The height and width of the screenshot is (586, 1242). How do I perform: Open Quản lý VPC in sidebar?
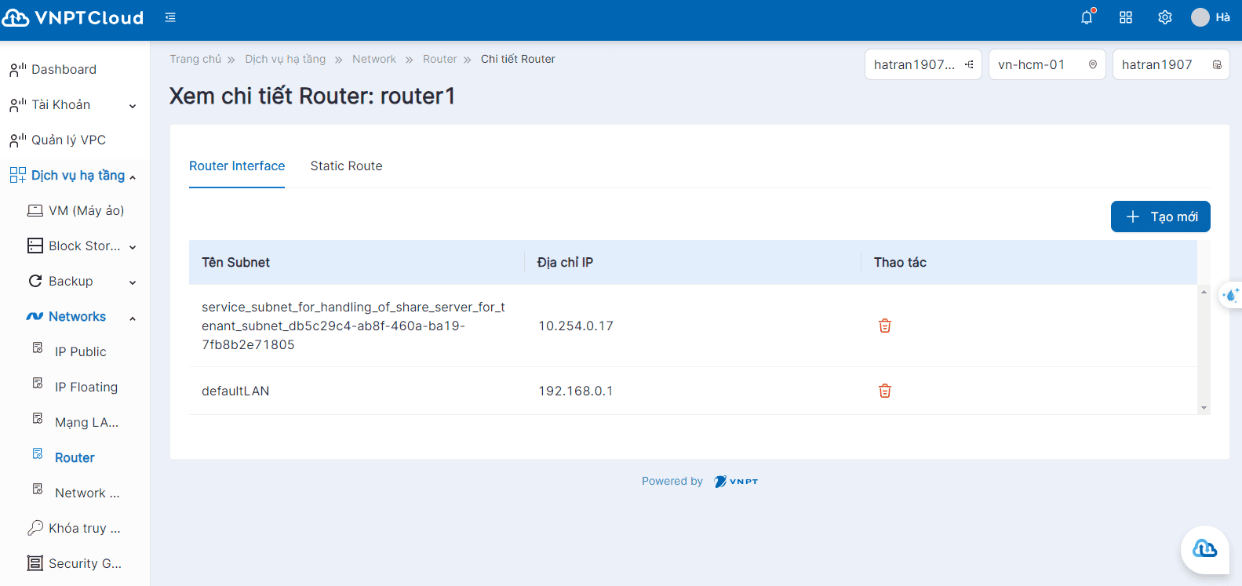[x=68, y=140]
